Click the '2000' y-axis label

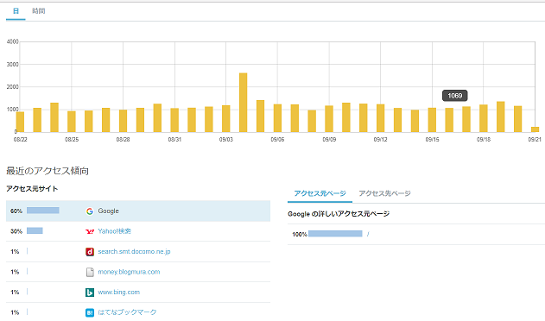point(12,87)
